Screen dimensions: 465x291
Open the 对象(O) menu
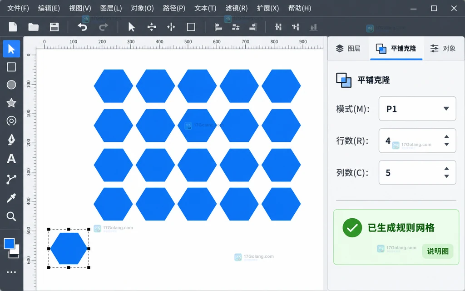(x=142, y=8)
